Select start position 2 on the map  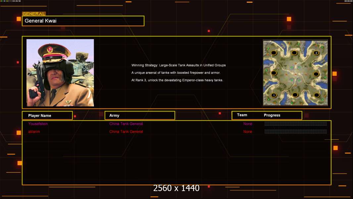click(x=316, y=53)
